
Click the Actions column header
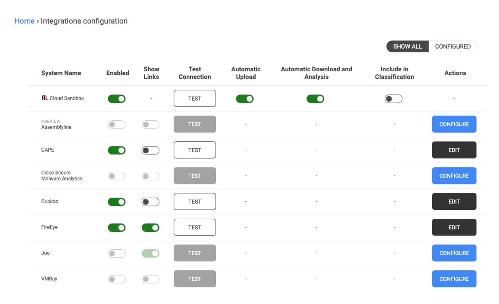click(x=455, y=73)
